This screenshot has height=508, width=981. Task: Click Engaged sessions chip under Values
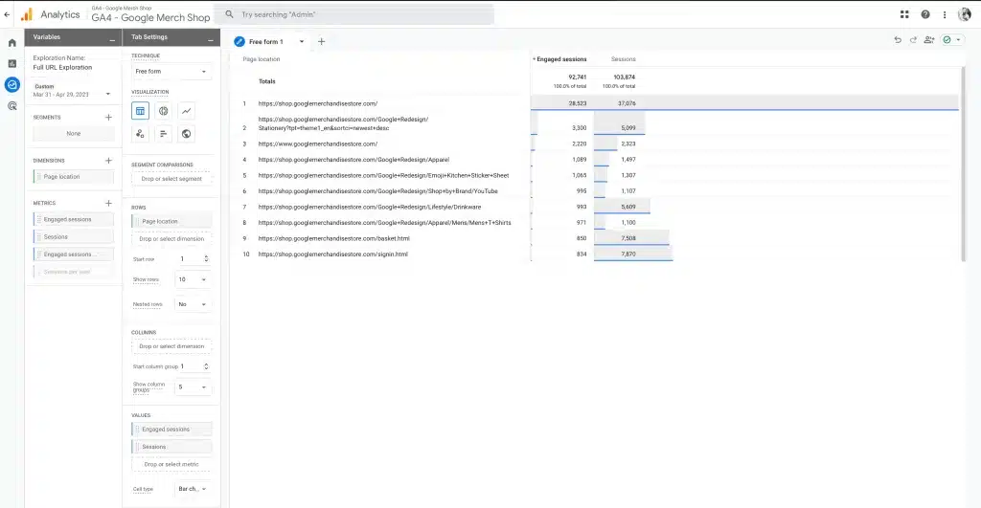(171, 430)
